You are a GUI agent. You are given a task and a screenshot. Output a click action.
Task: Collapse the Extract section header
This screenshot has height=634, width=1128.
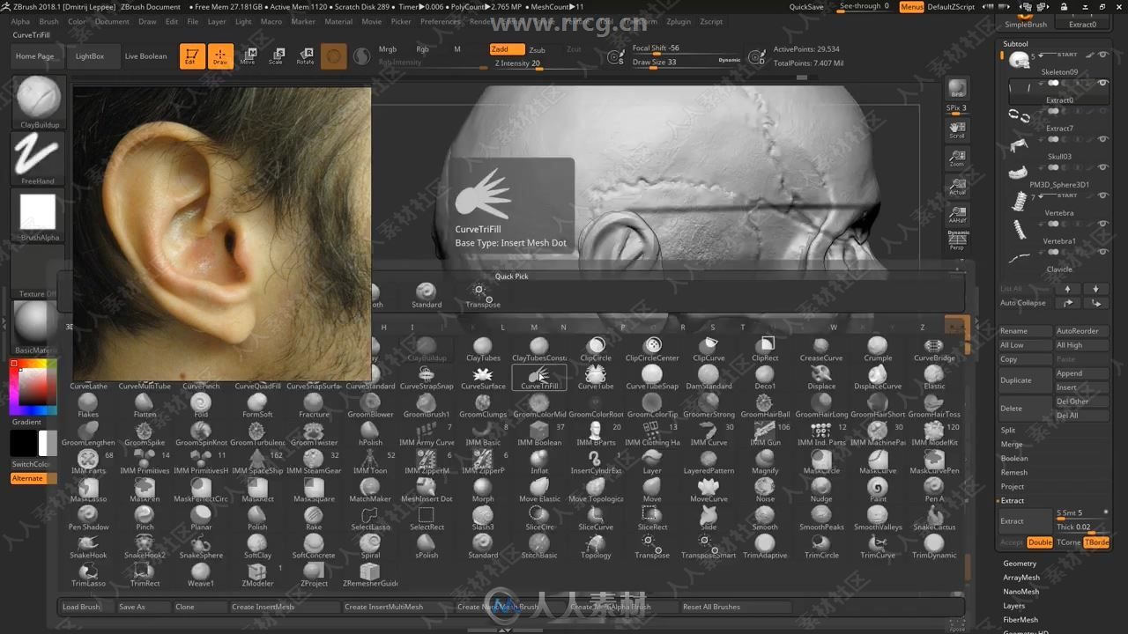pyautogui.click(x=1013, y=500)
